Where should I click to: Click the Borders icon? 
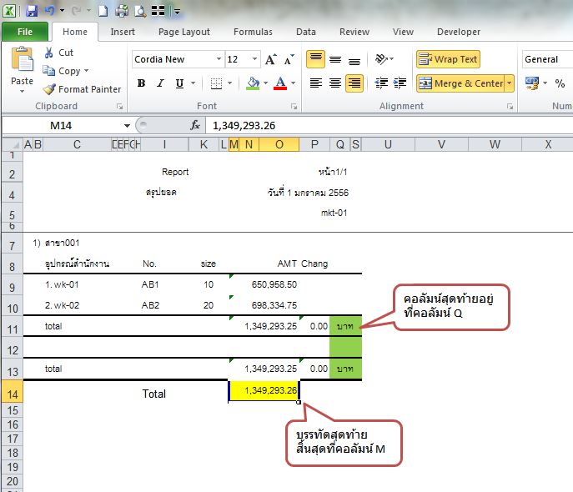click(215, 83)
